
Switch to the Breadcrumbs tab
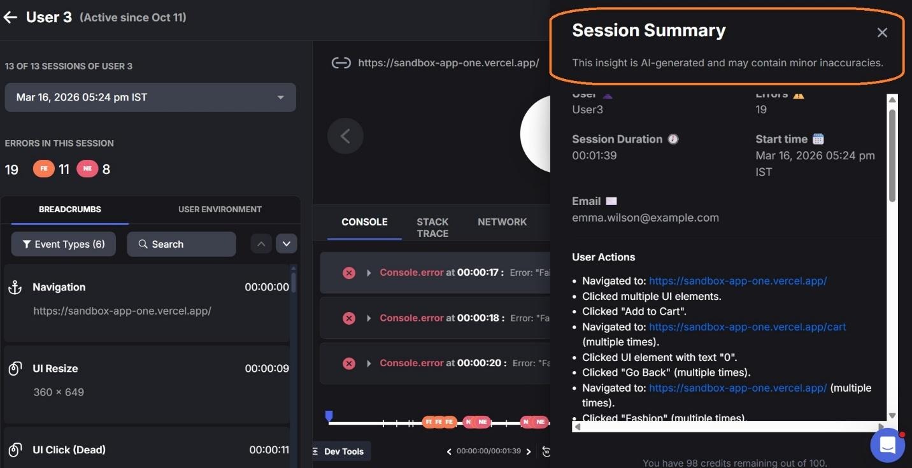pyautogui.click(x=70, y=209)
